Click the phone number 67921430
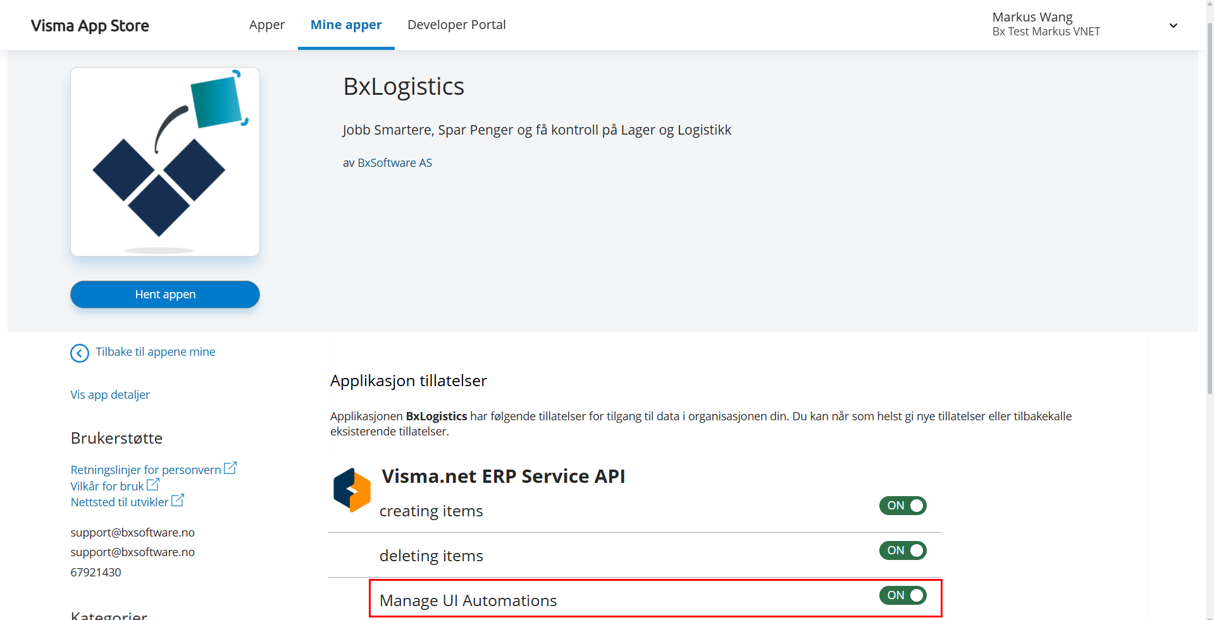1214x620 pixels. (96, 573)
